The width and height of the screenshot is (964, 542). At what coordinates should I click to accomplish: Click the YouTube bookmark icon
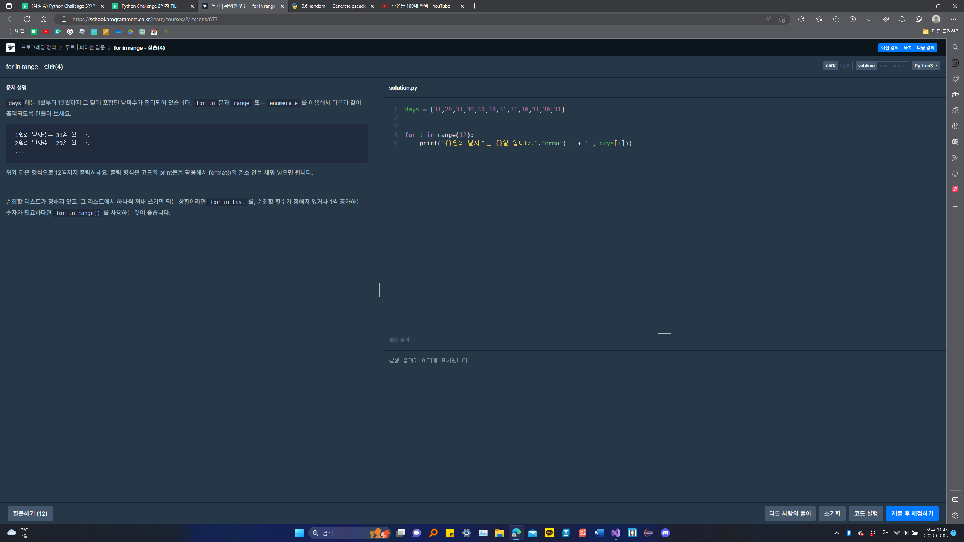(x=46, y=32)
